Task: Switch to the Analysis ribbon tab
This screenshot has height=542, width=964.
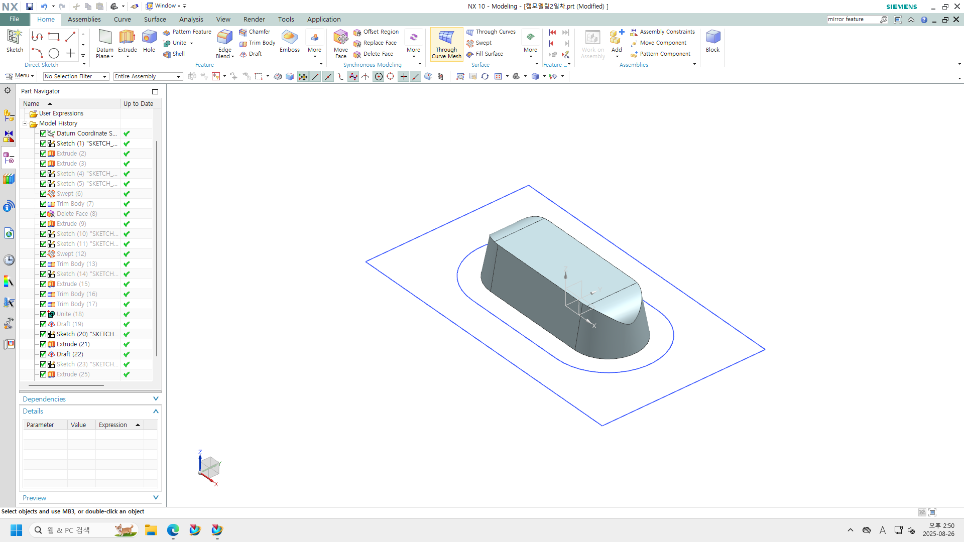Action: tap(191, 19)
